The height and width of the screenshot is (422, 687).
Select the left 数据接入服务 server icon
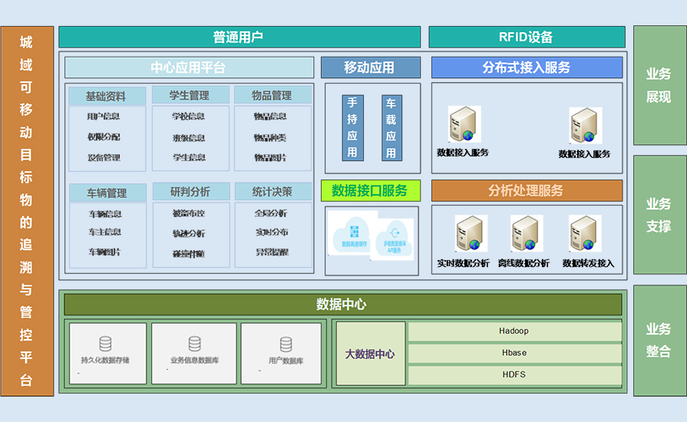tap(464, 125)
